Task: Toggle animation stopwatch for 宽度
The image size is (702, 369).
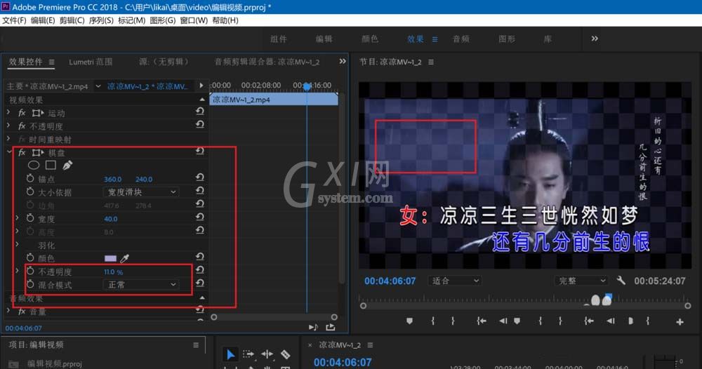Action: pyautogui.click(x=30, y=218)
